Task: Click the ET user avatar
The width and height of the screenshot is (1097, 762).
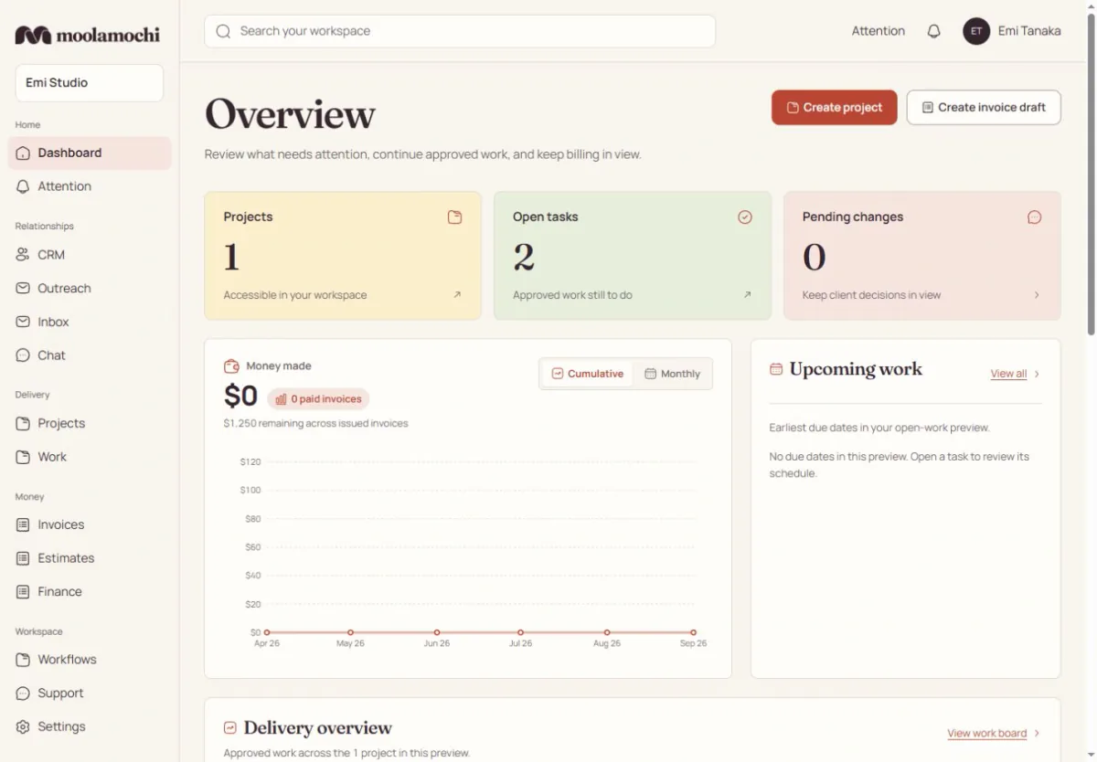Action: (976, 31)
